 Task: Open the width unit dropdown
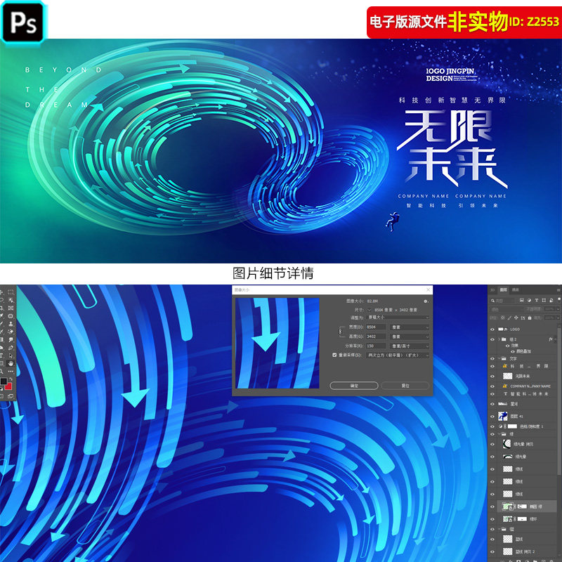click(x=410, y=327)
